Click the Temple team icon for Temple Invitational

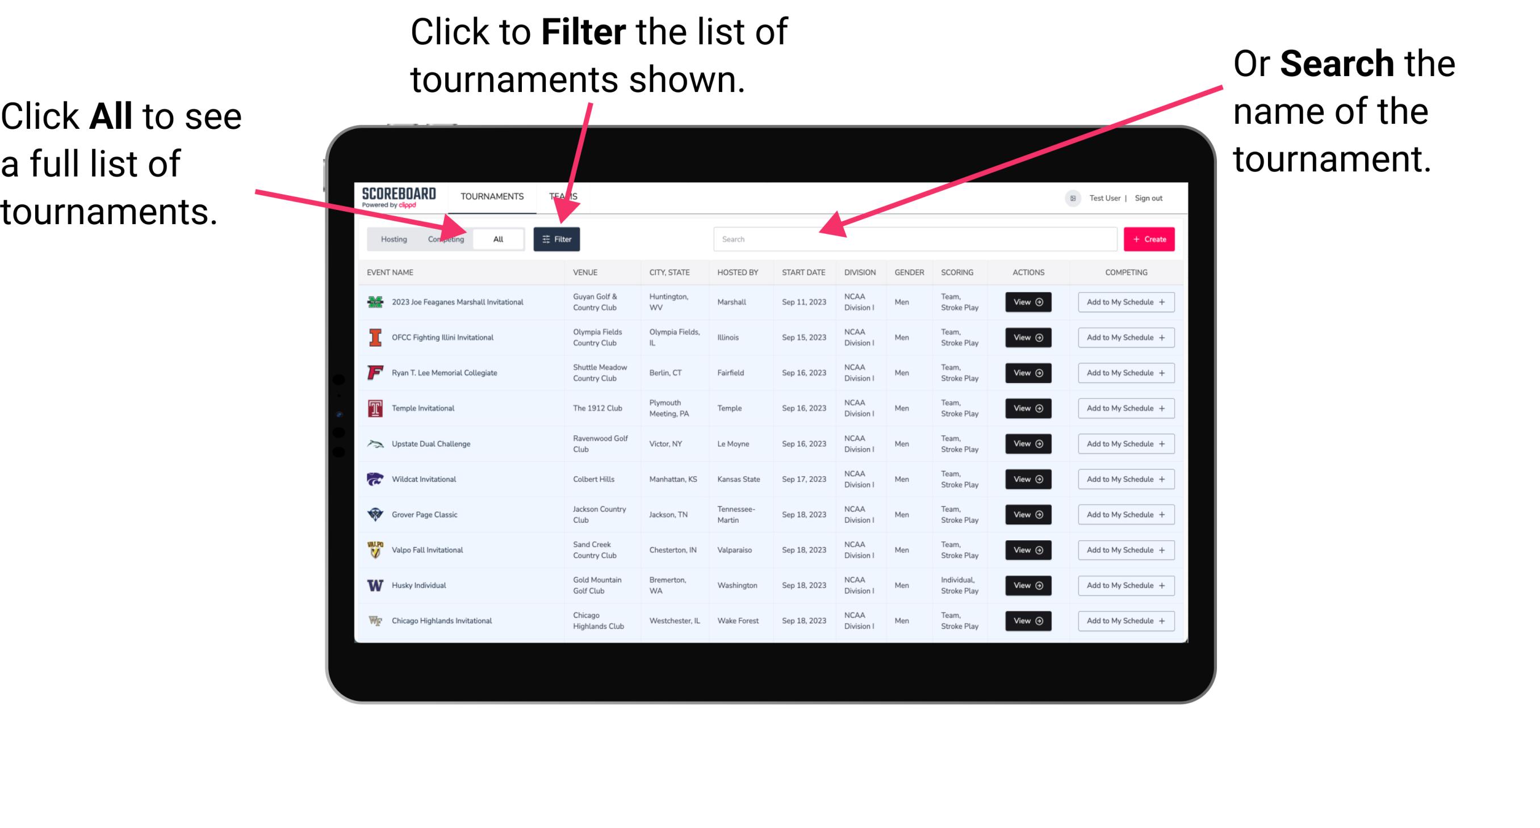[374, 408]
